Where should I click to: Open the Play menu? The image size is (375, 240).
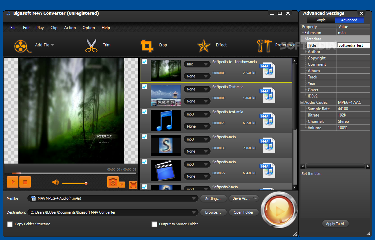tap(40, 28)
